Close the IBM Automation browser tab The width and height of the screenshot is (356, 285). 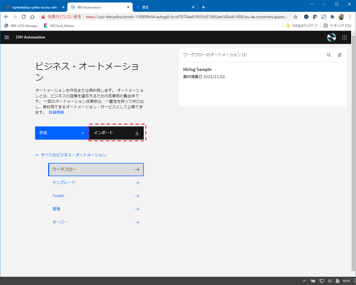point(128,7)
